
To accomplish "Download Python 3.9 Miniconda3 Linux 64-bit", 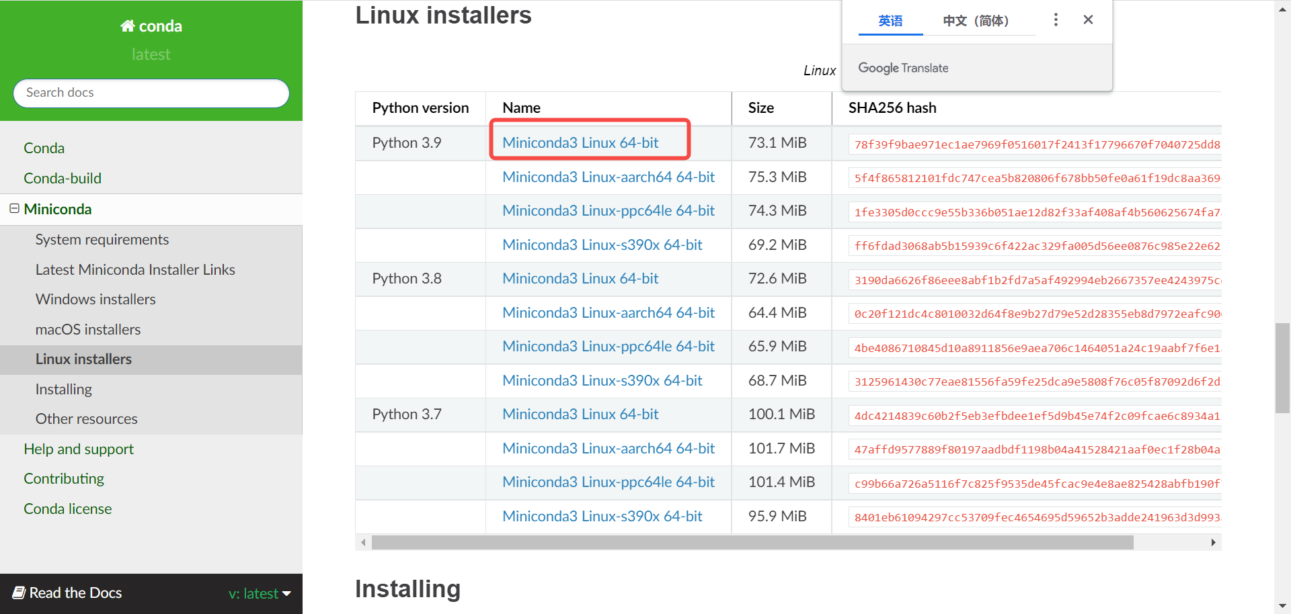I will [x=580, y=142].
